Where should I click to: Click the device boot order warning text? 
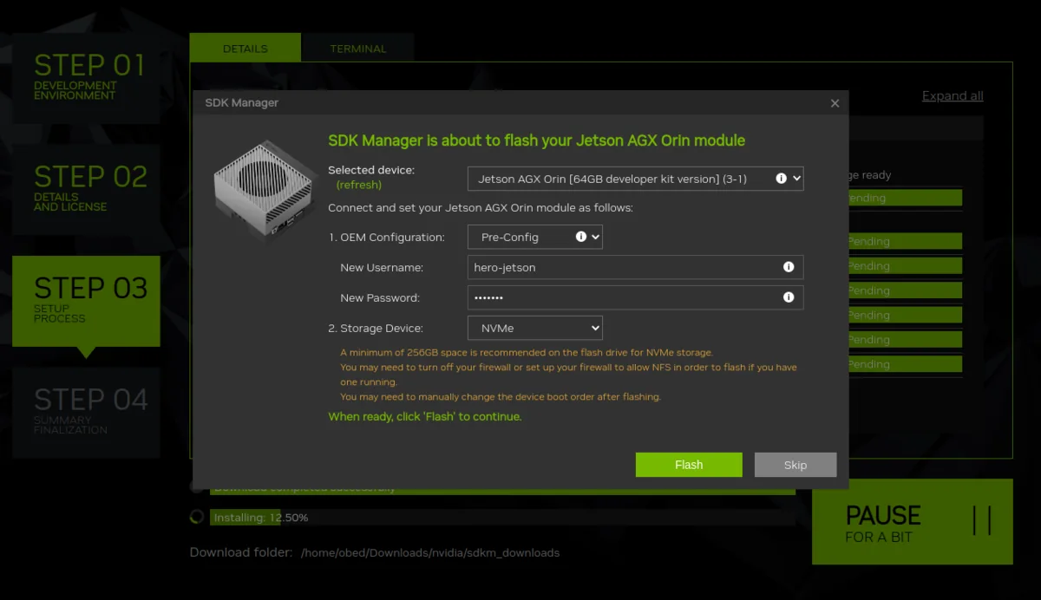click(501, 397)
